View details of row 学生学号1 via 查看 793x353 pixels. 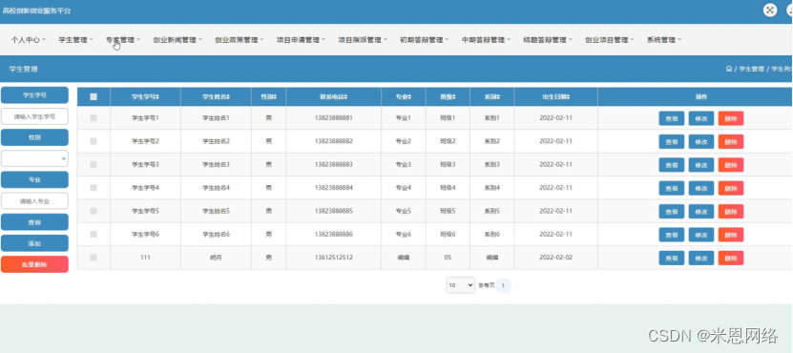tap(671, 118)
